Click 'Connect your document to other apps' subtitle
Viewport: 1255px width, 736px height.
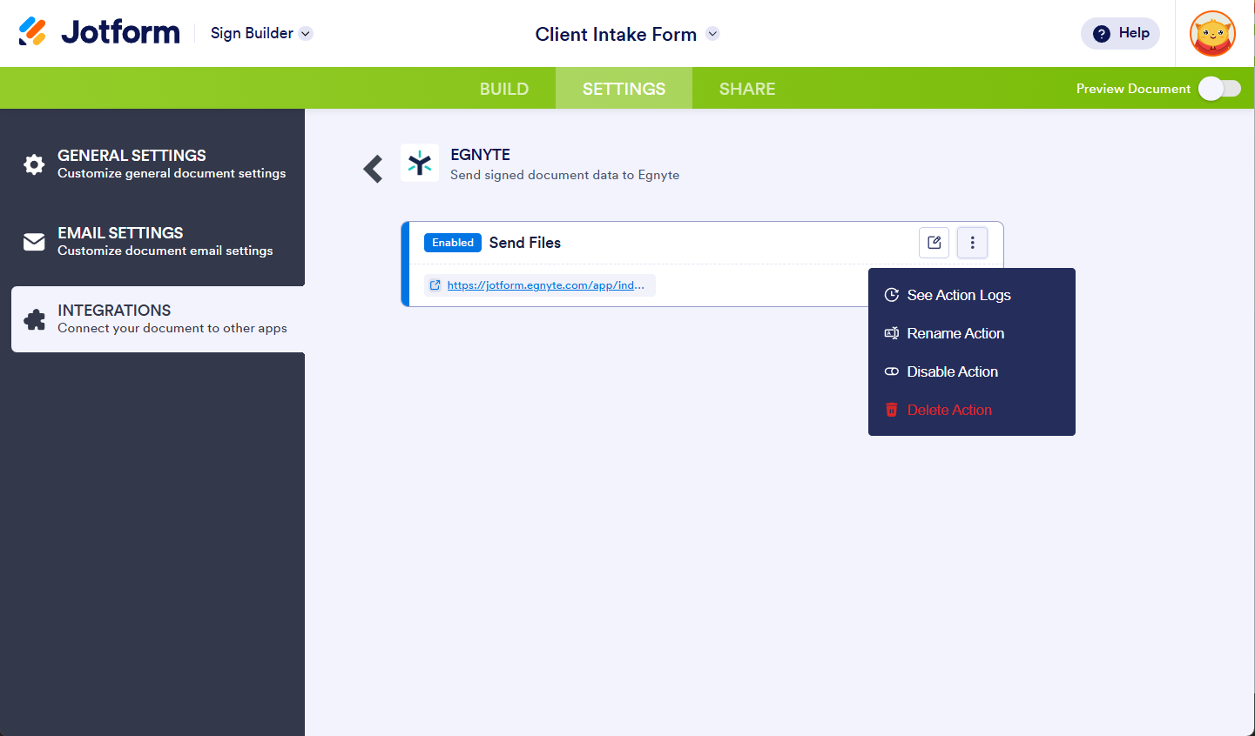(172, 328)
